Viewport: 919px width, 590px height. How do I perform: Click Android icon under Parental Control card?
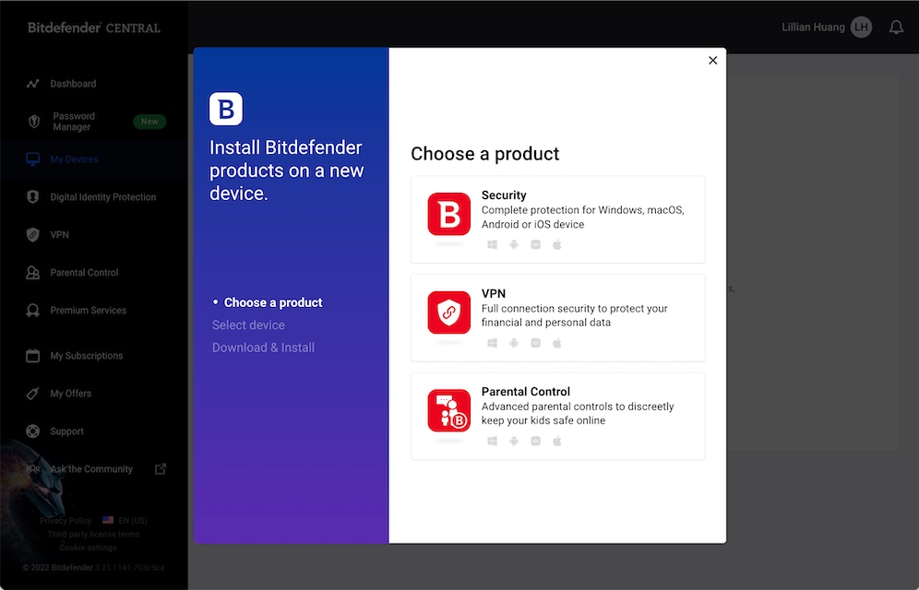(x=514, y=441)
